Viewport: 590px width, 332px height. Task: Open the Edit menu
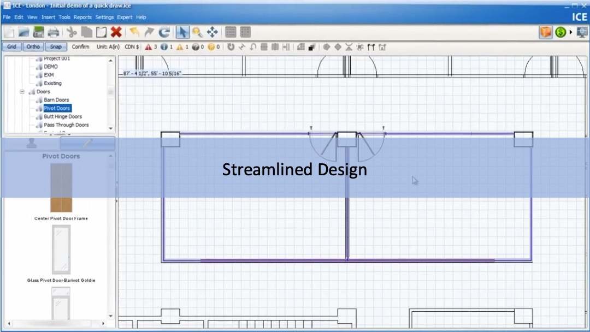[x=19, y=17]
